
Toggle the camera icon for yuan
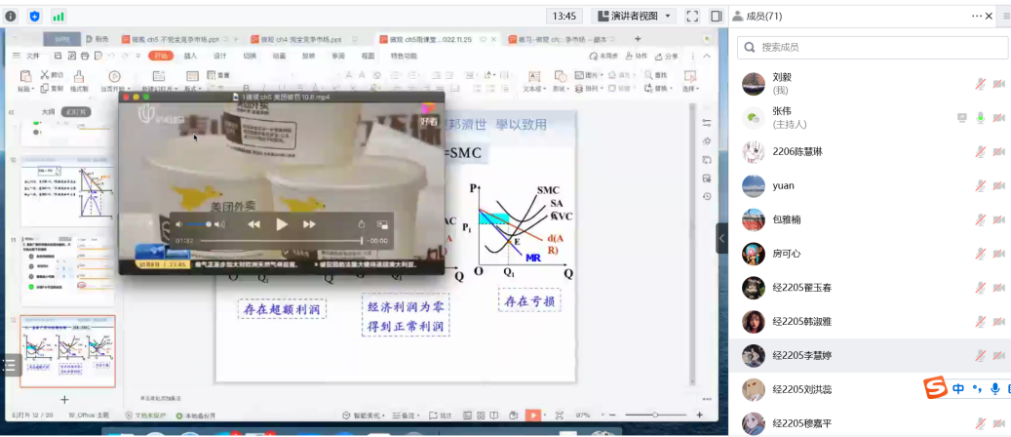998,185
